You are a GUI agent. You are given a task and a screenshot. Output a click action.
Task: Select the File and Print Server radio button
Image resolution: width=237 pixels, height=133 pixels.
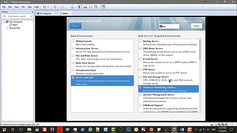pos(73,55)
